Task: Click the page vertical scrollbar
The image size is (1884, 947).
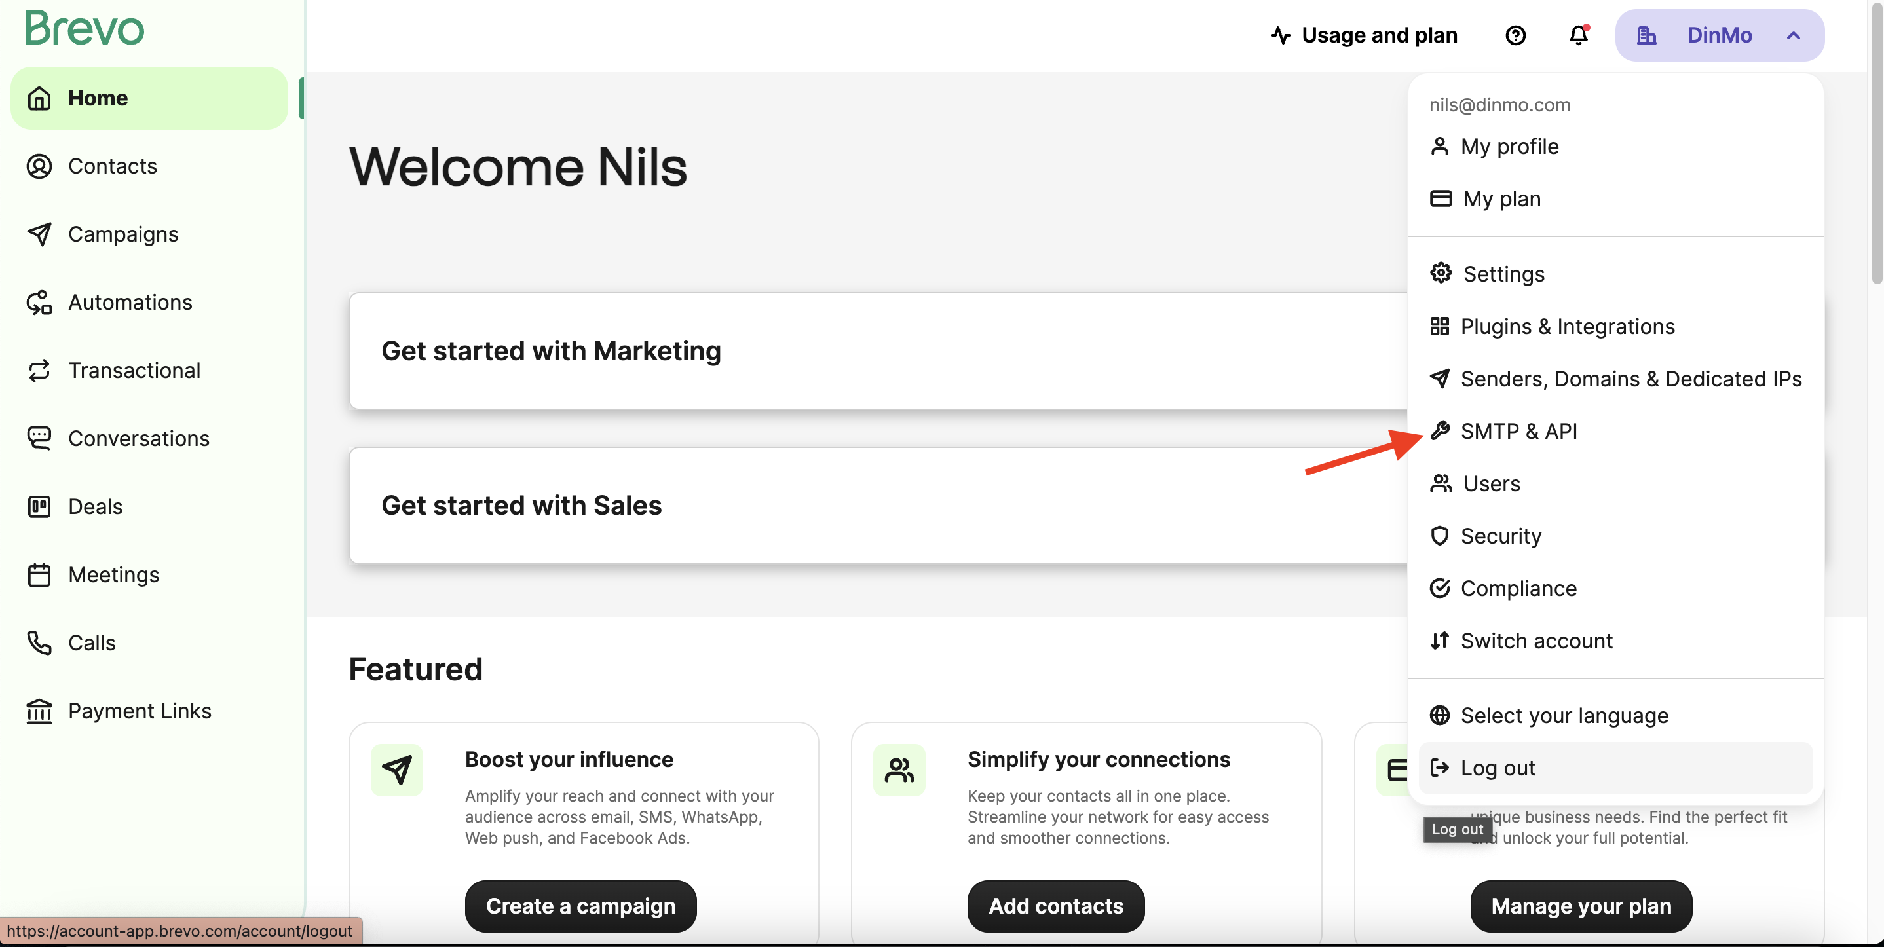Action: tap(1876, 146)
